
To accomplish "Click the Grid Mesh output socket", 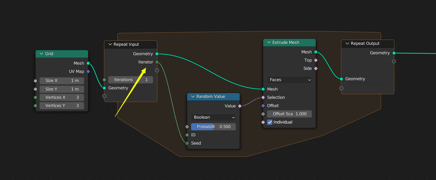I will 88,63.
